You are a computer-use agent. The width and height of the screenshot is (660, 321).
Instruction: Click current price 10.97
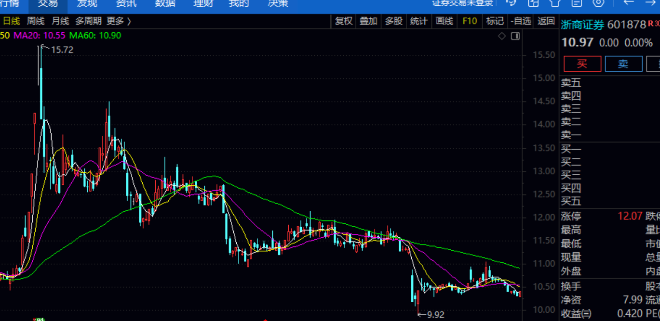pos(578,43)
